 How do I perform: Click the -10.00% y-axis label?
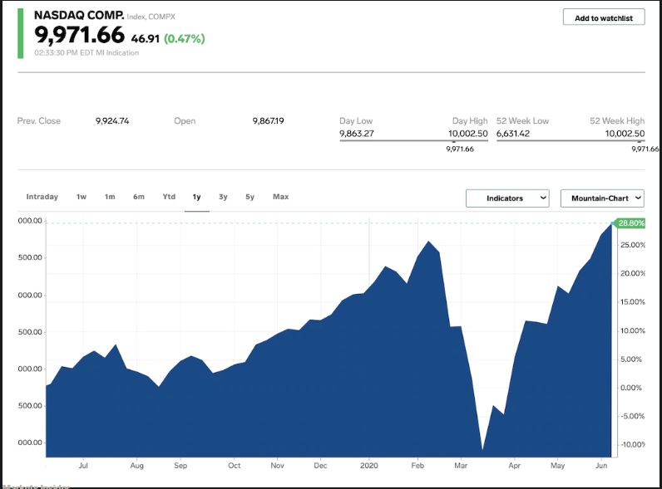click(x=632, y=445)
